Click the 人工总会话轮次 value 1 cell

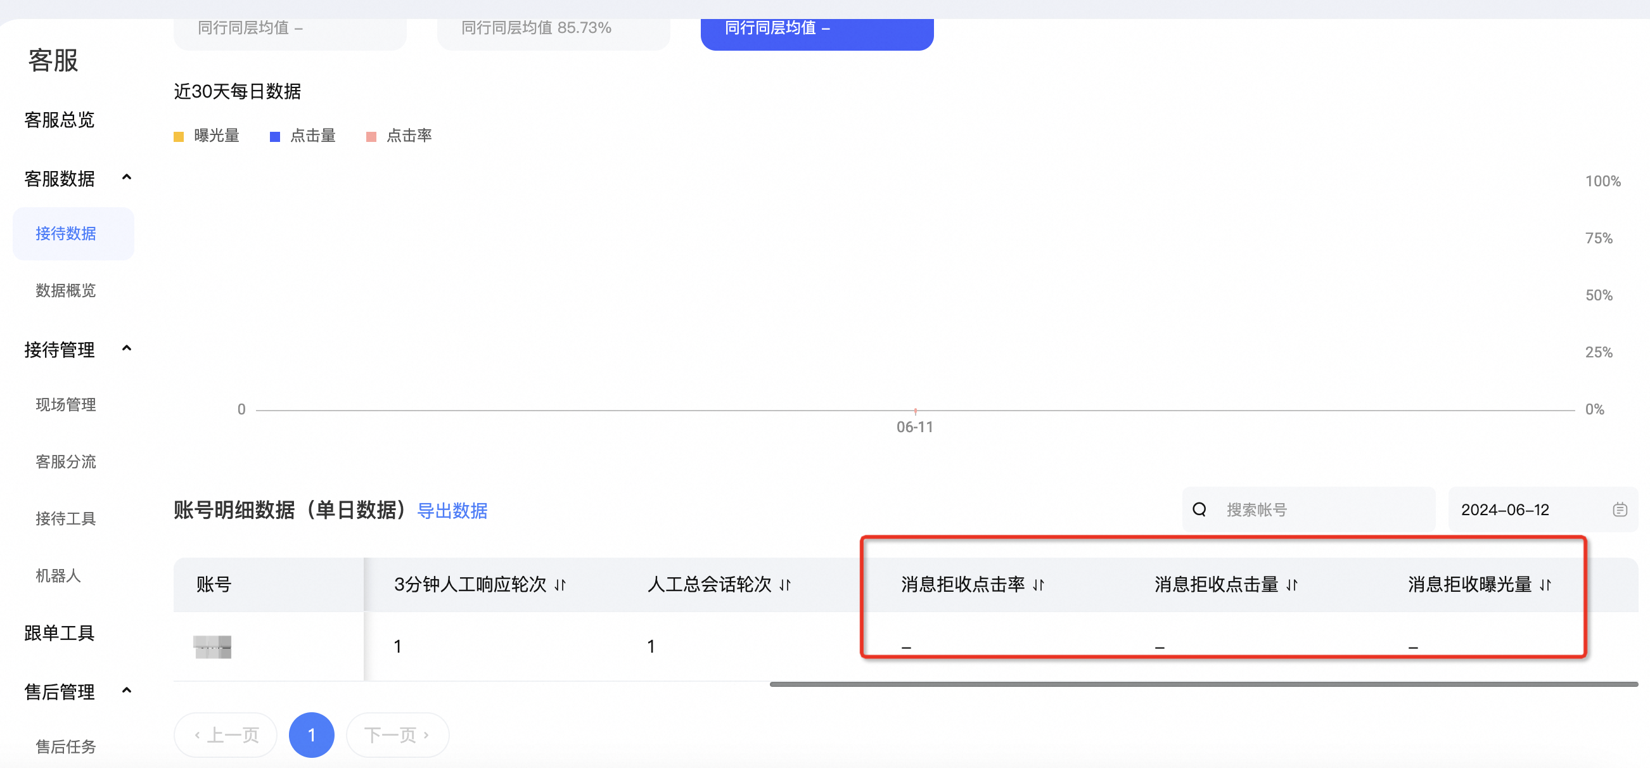coord(651,647)
